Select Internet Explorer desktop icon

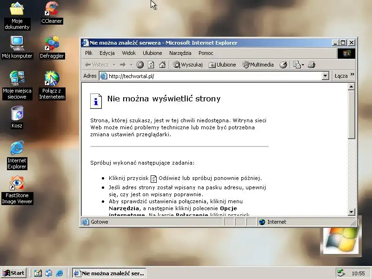(17, 155)
